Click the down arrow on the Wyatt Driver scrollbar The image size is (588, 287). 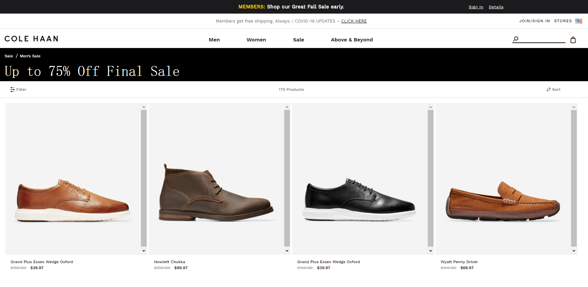[574, 251]
